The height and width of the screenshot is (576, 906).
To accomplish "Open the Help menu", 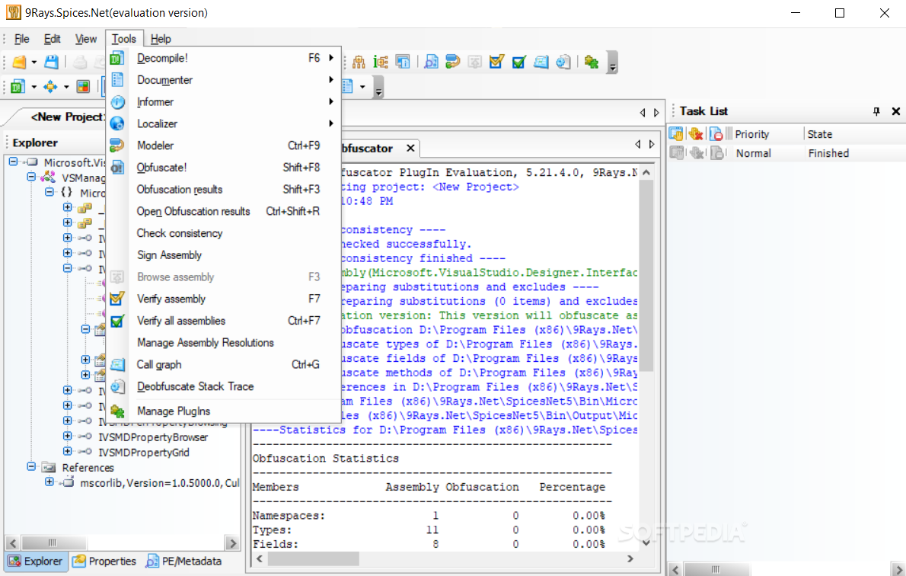I will tap(161, 39).
